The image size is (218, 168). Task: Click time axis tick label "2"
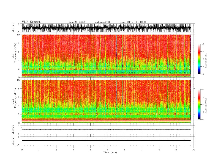click(56, 150)
